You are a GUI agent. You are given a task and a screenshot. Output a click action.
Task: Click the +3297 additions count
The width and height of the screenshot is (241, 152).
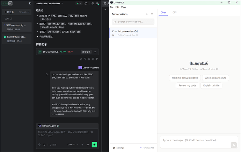click(63, 52)
